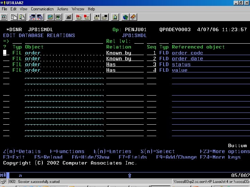The width and height of the screenshot is (250, 187).
Task: Click the Seq field showing 4
Action: (151, 70)
